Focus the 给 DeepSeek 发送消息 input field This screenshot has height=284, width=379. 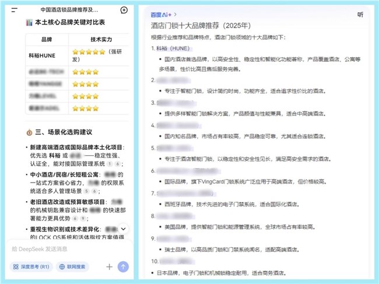coord(69,249)
